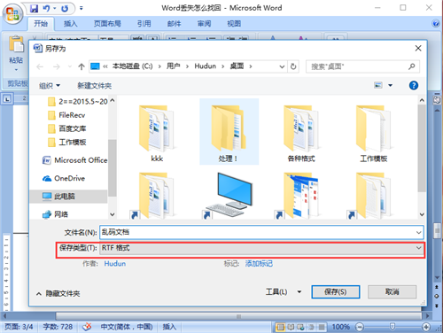
Task: Click 用户 in the address path
Action: pyautogui.click(x=173, y=66)
